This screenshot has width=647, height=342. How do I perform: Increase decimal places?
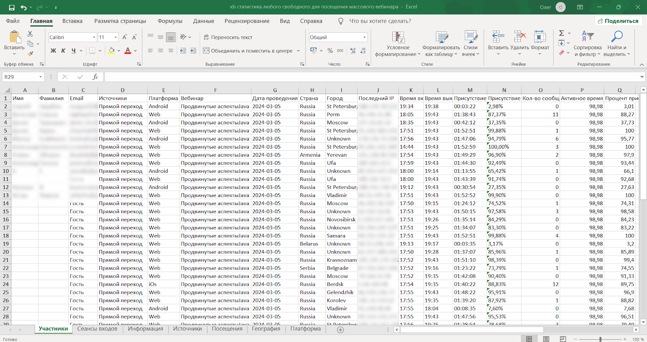click(353, 50)
